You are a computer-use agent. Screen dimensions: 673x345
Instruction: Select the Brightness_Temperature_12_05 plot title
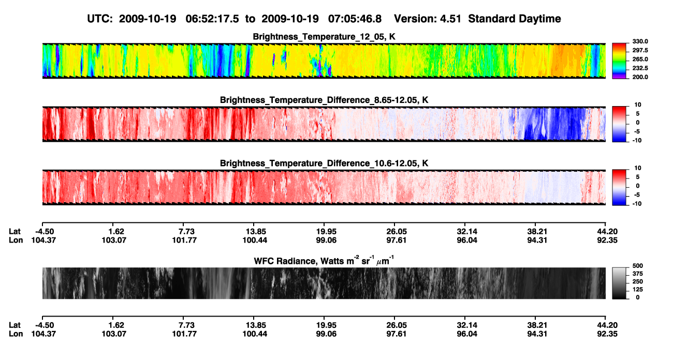324,37
